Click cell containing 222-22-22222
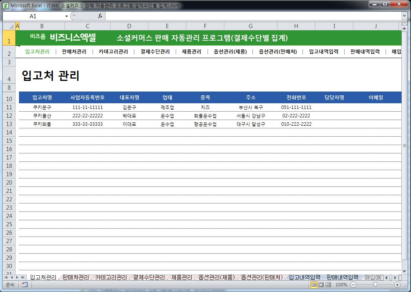411x292 pixels. tap(88, 116)
